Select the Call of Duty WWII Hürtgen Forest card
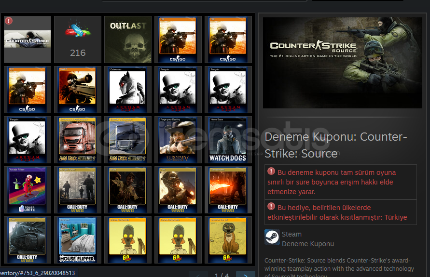Viewport: 430px width, 277px height. tap(78, 190)
